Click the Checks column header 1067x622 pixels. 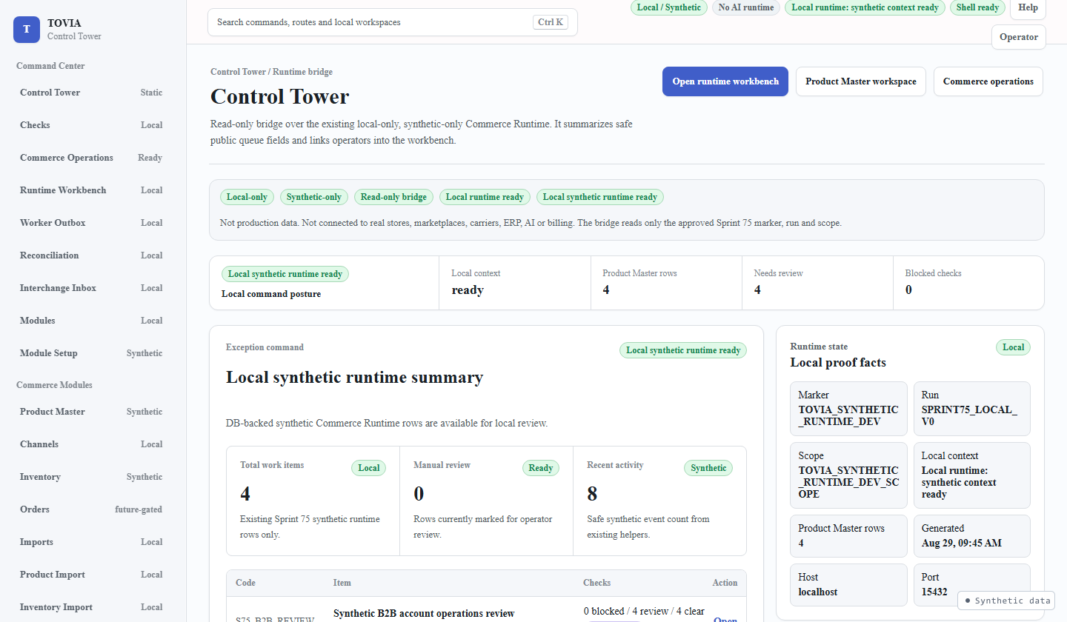pos(597,583)
